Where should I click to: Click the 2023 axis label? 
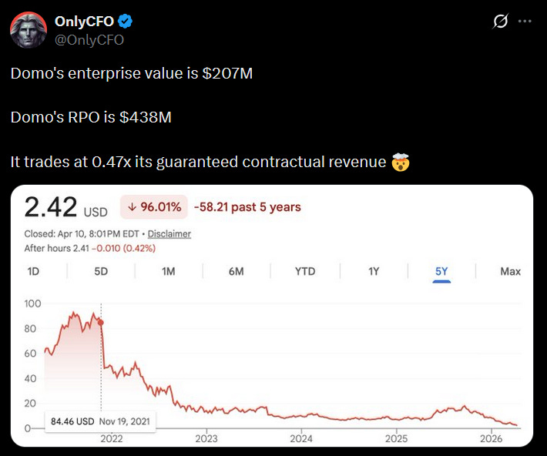tap(206, 438)
